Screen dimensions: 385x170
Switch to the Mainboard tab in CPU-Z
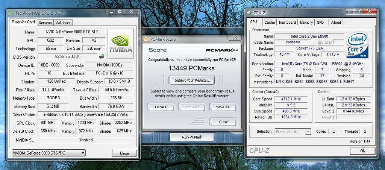tap(287, 22)
